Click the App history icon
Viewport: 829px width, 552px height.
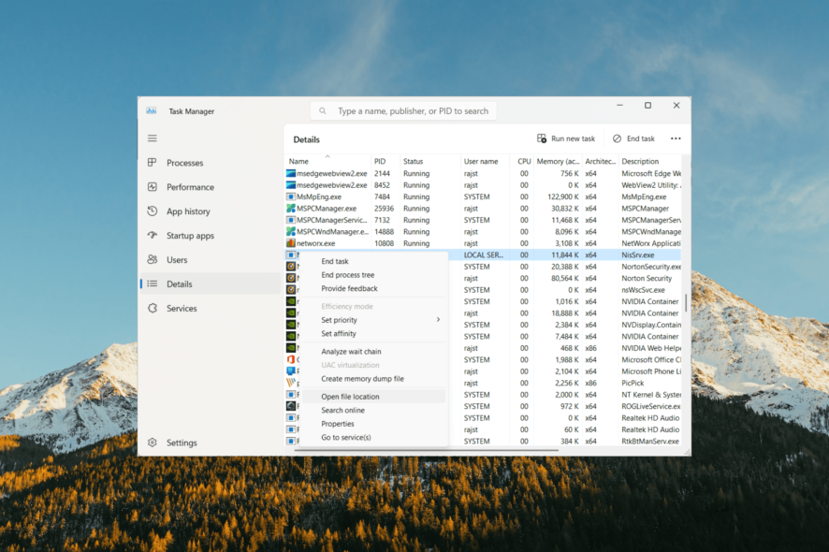[x=153, y=211]
